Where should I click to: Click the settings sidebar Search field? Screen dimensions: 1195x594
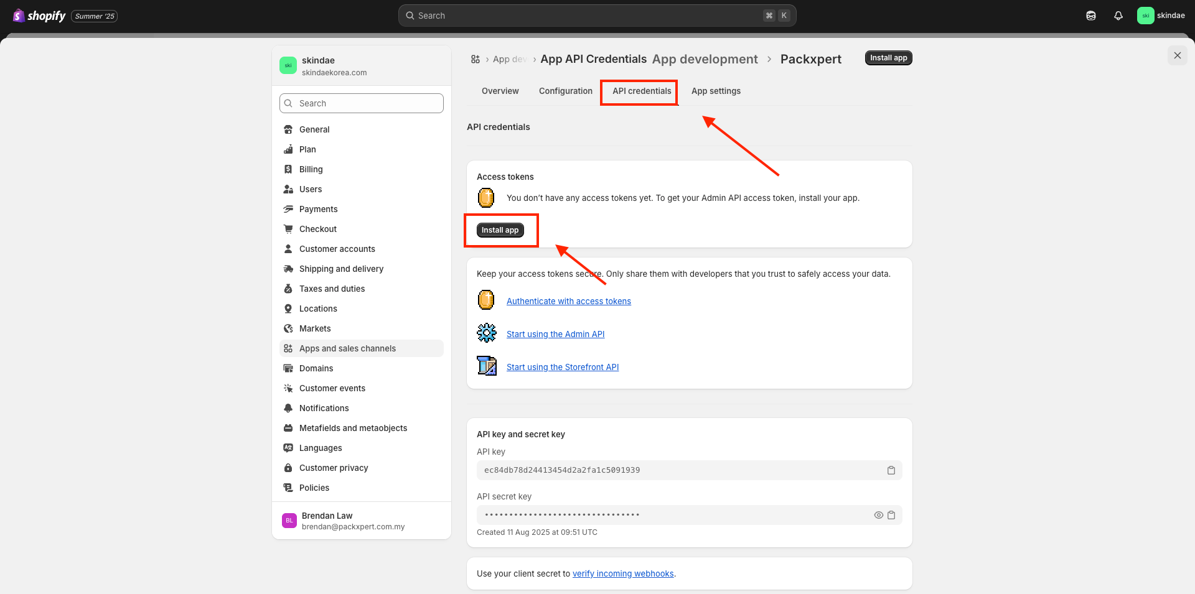tap(362, 103)
